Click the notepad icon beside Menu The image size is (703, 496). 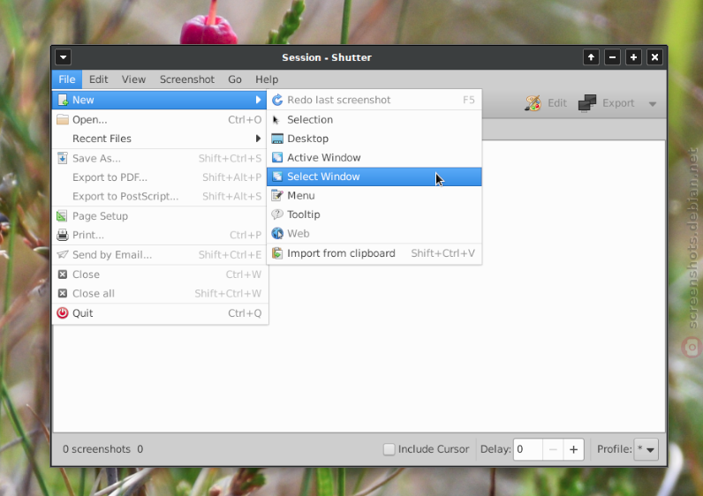tap(277, 195)
